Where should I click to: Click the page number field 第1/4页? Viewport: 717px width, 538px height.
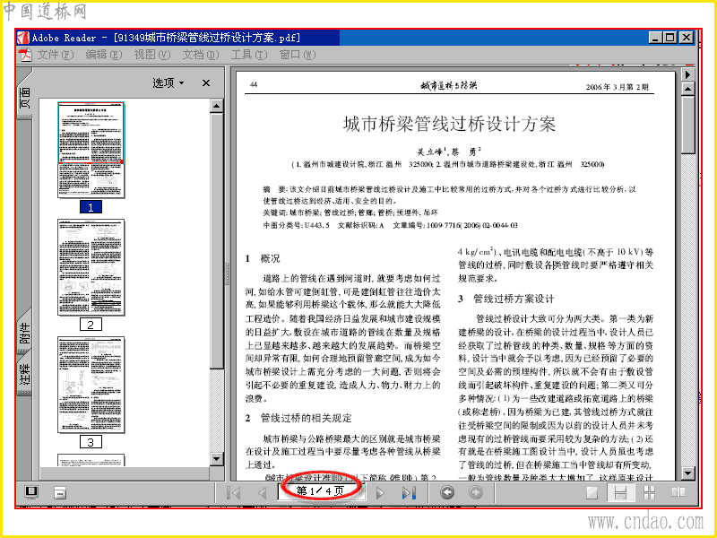(321, 491)
